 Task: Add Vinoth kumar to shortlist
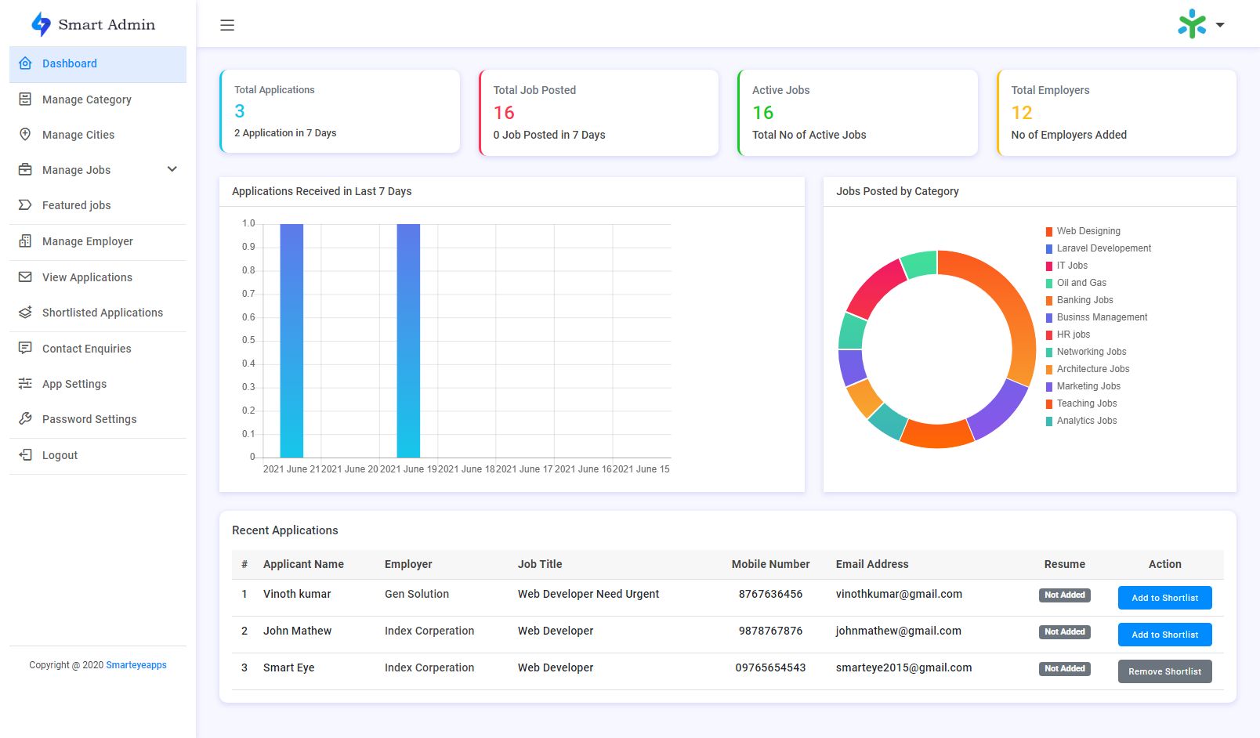1164,598
